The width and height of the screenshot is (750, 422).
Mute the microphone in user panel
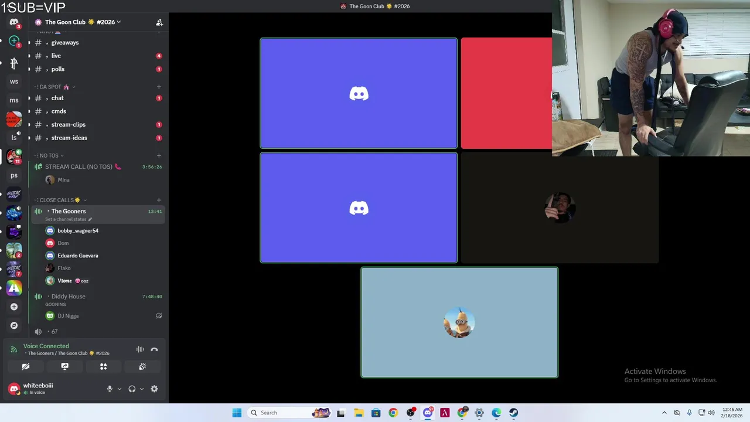pyautogui.click(x=109, y=389)
